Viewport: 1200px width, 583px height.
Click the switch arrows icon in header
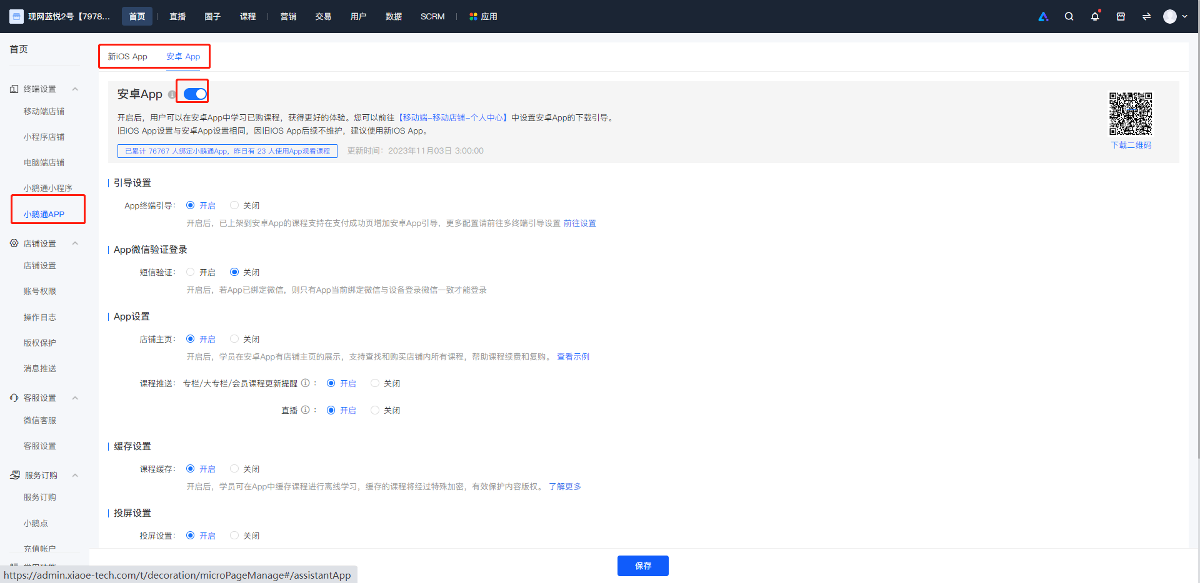pos(1146,17)
